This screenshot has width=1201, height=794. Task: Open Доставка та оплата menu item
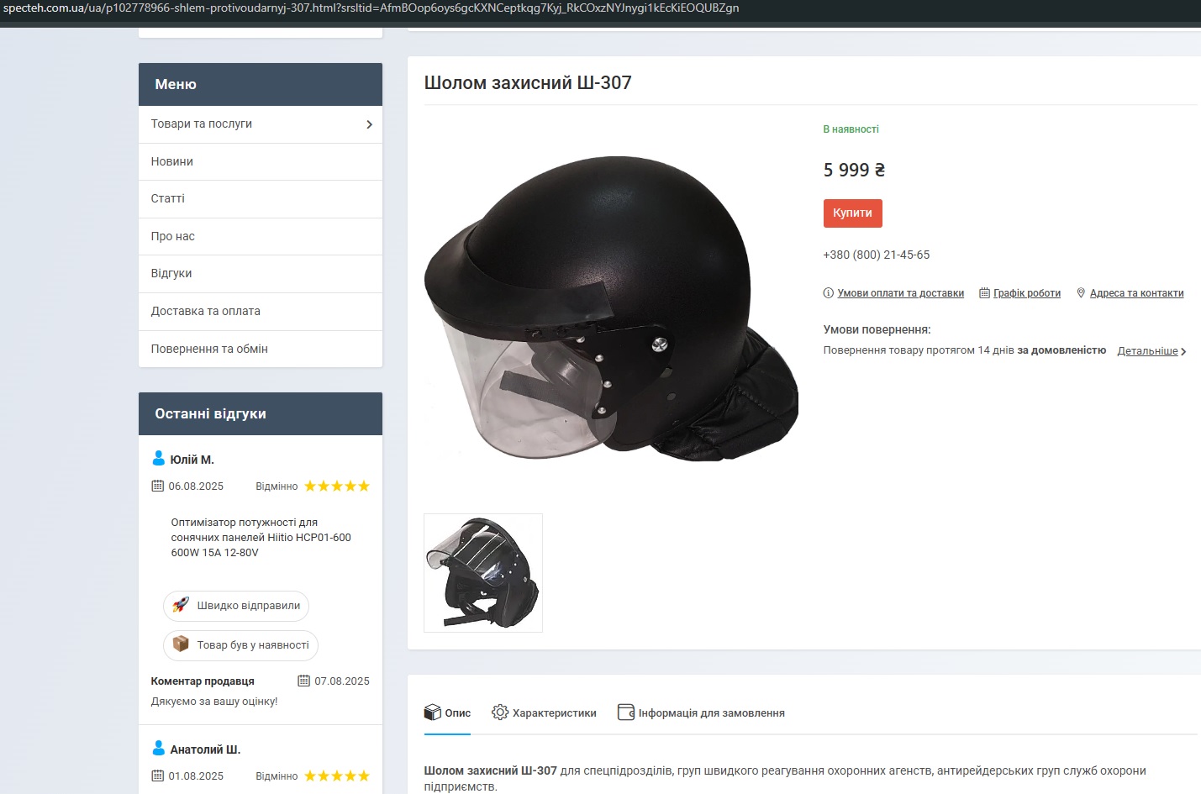261,312
